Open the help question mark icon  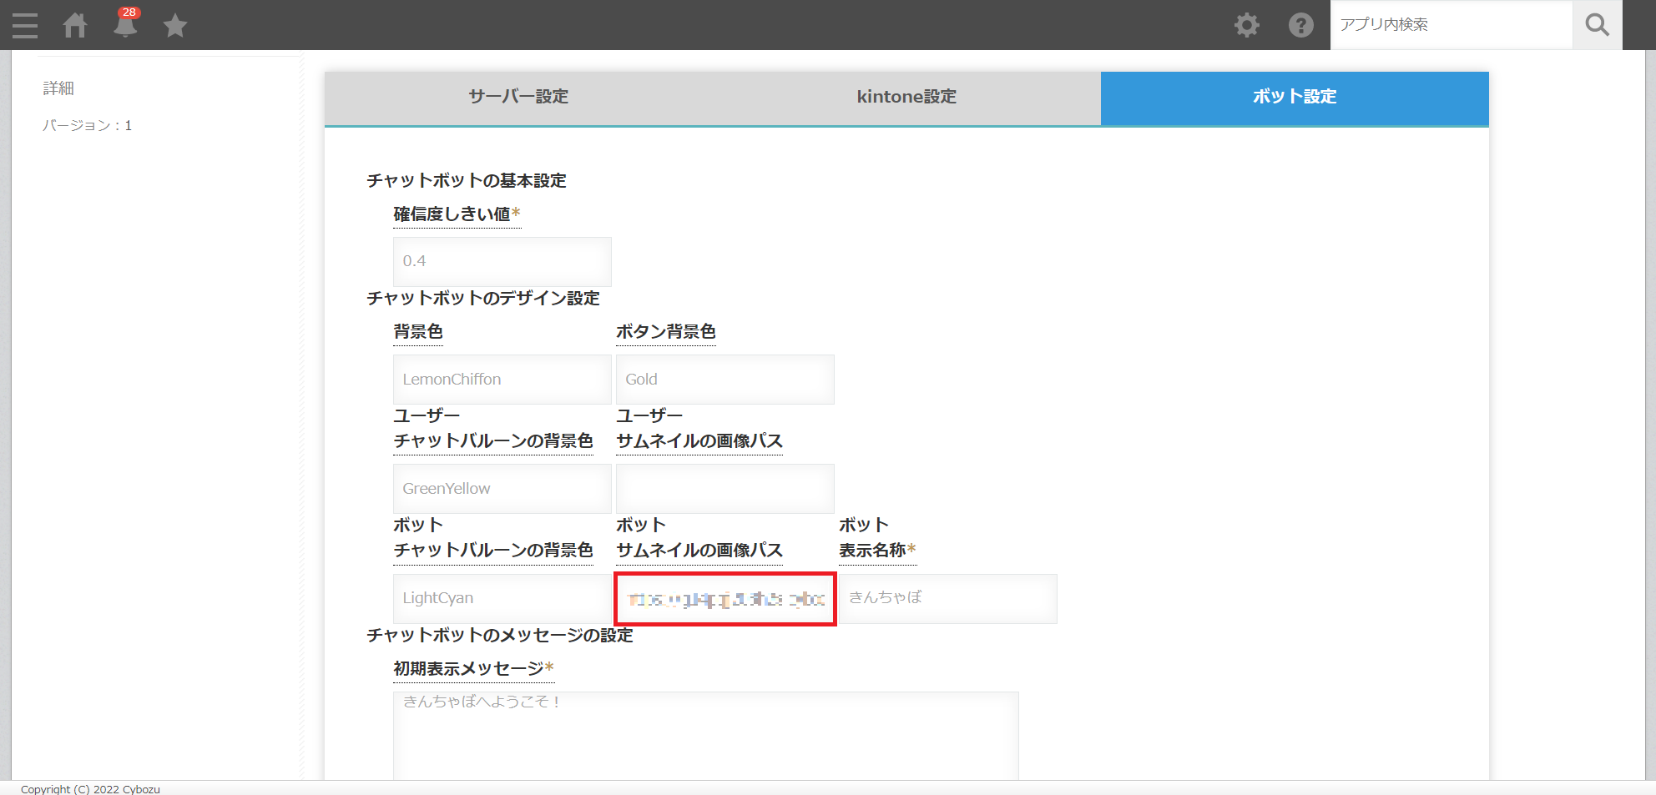pyautogui.click(x=1300, y=25)
